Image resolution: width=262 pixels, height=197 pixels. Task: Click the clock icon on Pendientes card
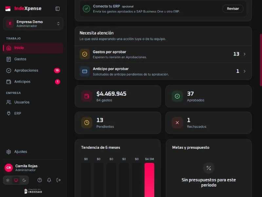[87, 122]
